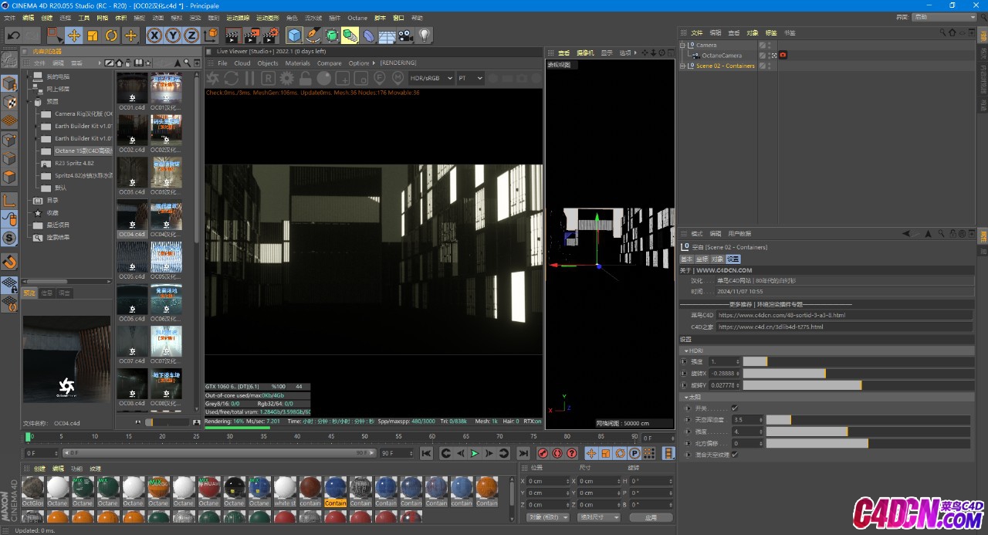This screenshot has height=535, width=988.
Task: Pause rendering in the Live Viewer
Action: [249, 78]
